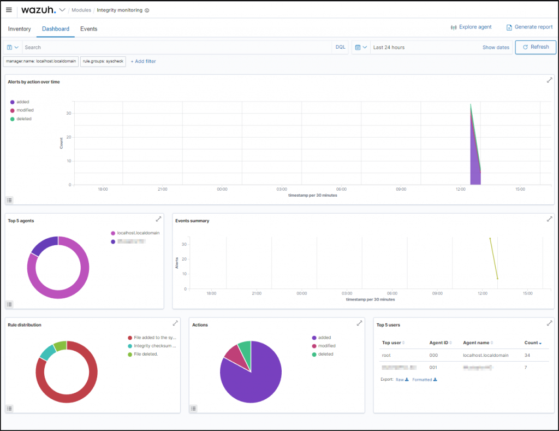Expand the Top 5 users panel
Viewport: 559px width, 431px height.
pos(549,323)
